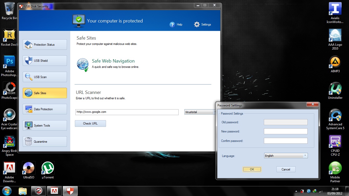The height and width of the screenshot is (196, 349).
Task: Confirm Password Settings with OK
Action: [x=252, y=169]
